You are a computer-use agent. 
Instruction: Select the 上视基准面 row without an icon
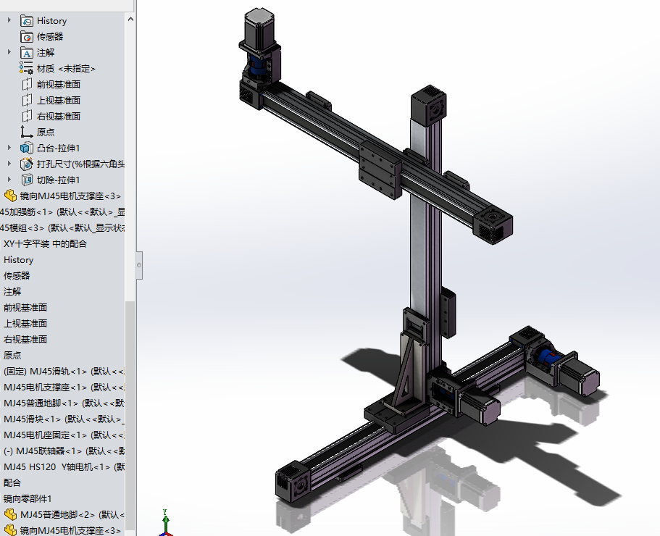[25, 324]
